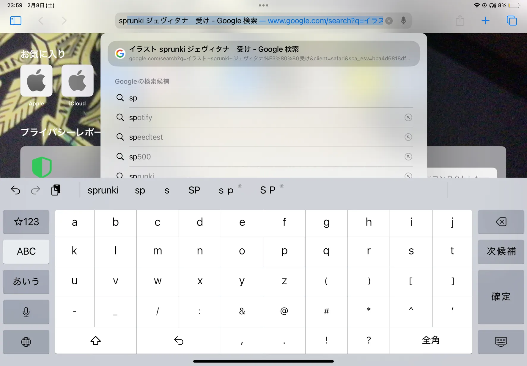Open the top Google search result suggestion
527x366 pixels.
coord(264,53)
